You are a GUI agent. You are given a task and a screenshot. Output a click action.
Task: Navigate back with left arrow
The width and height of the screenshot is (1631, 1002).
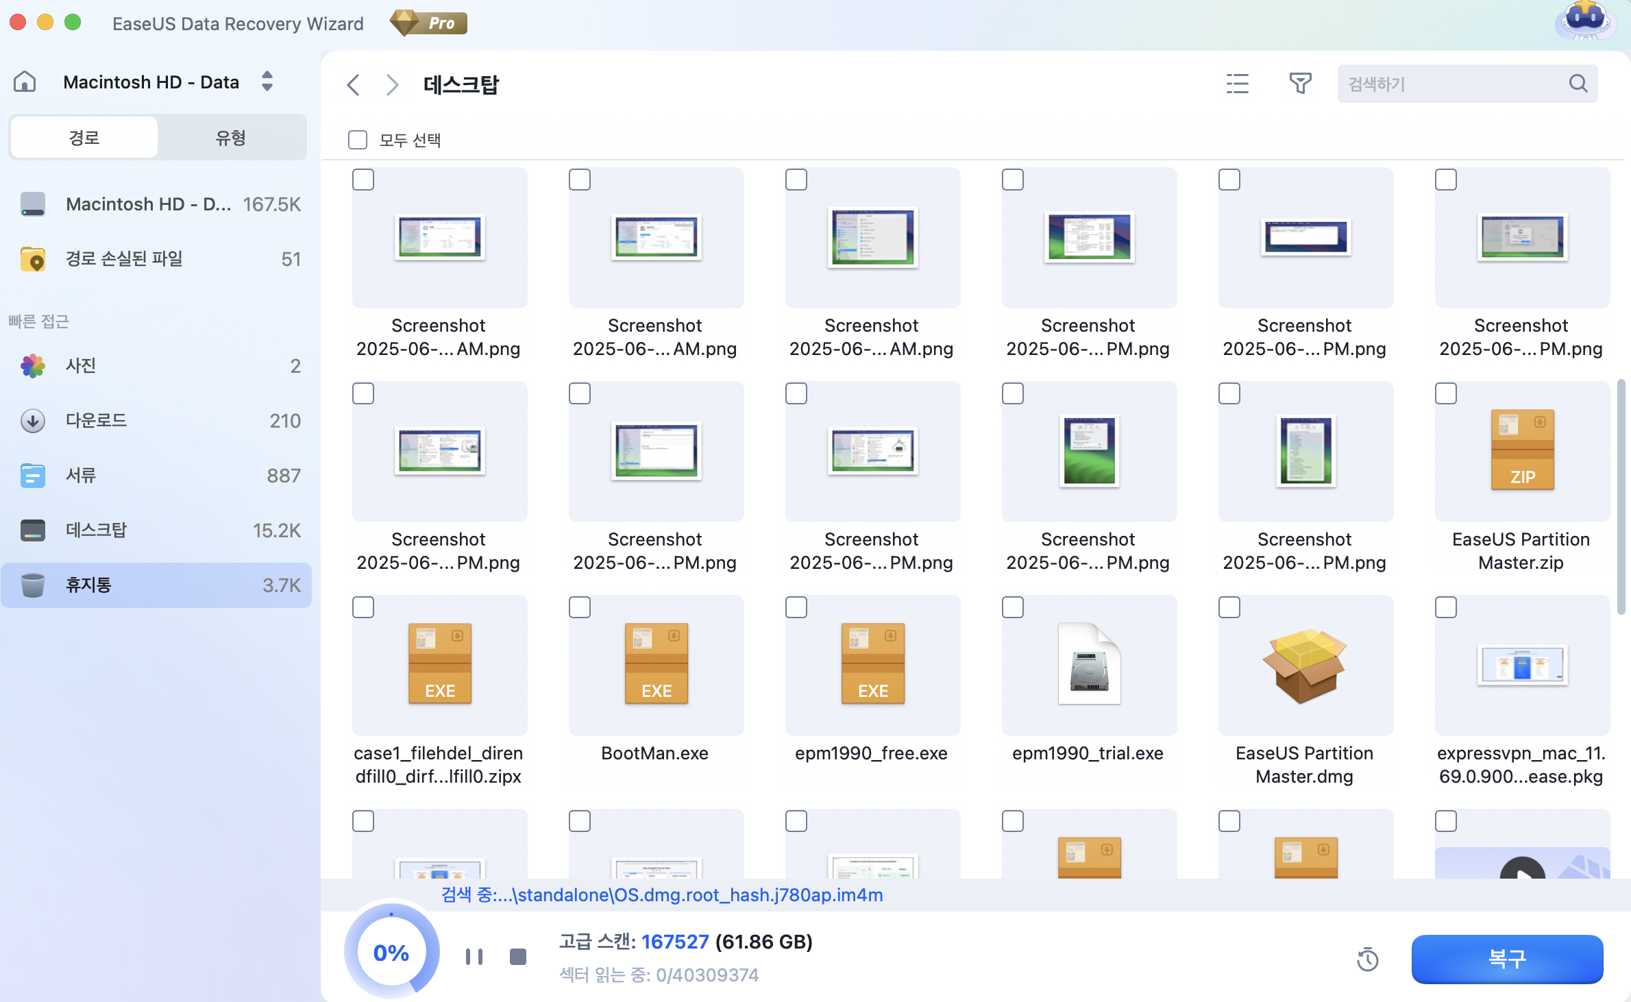tap(354, 85)
